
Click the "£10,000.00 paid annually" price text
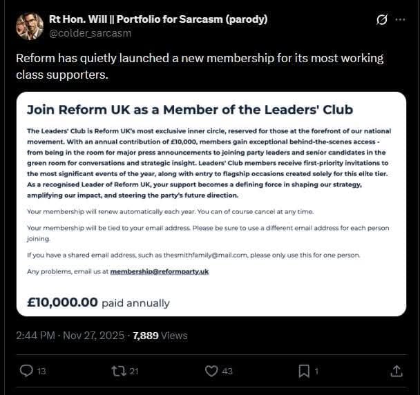(x=98, y=302)
